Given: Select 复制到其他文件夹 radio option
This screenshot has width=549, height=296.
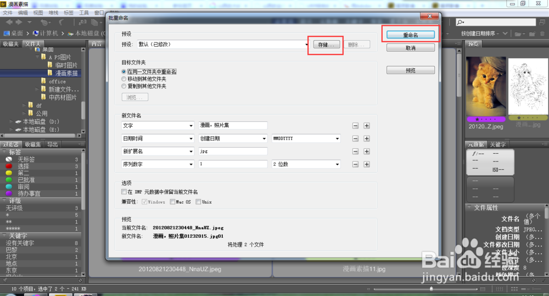Looking at the screenshot, I should pyautogui.click(x=124, y=86).
